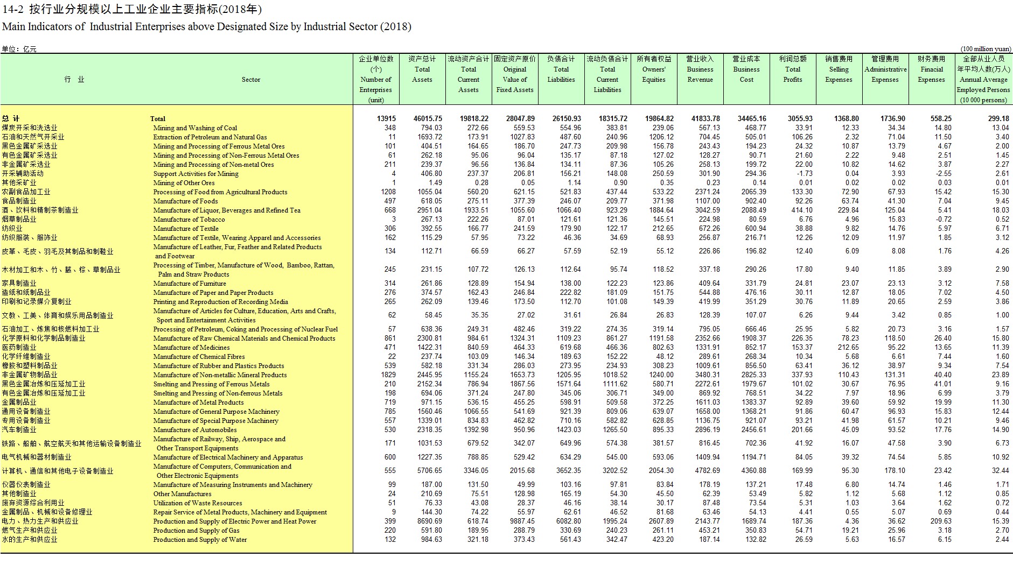Select the '总计' row label
The height and width of the screenshot is (565, 1013).
click(10, 119)
